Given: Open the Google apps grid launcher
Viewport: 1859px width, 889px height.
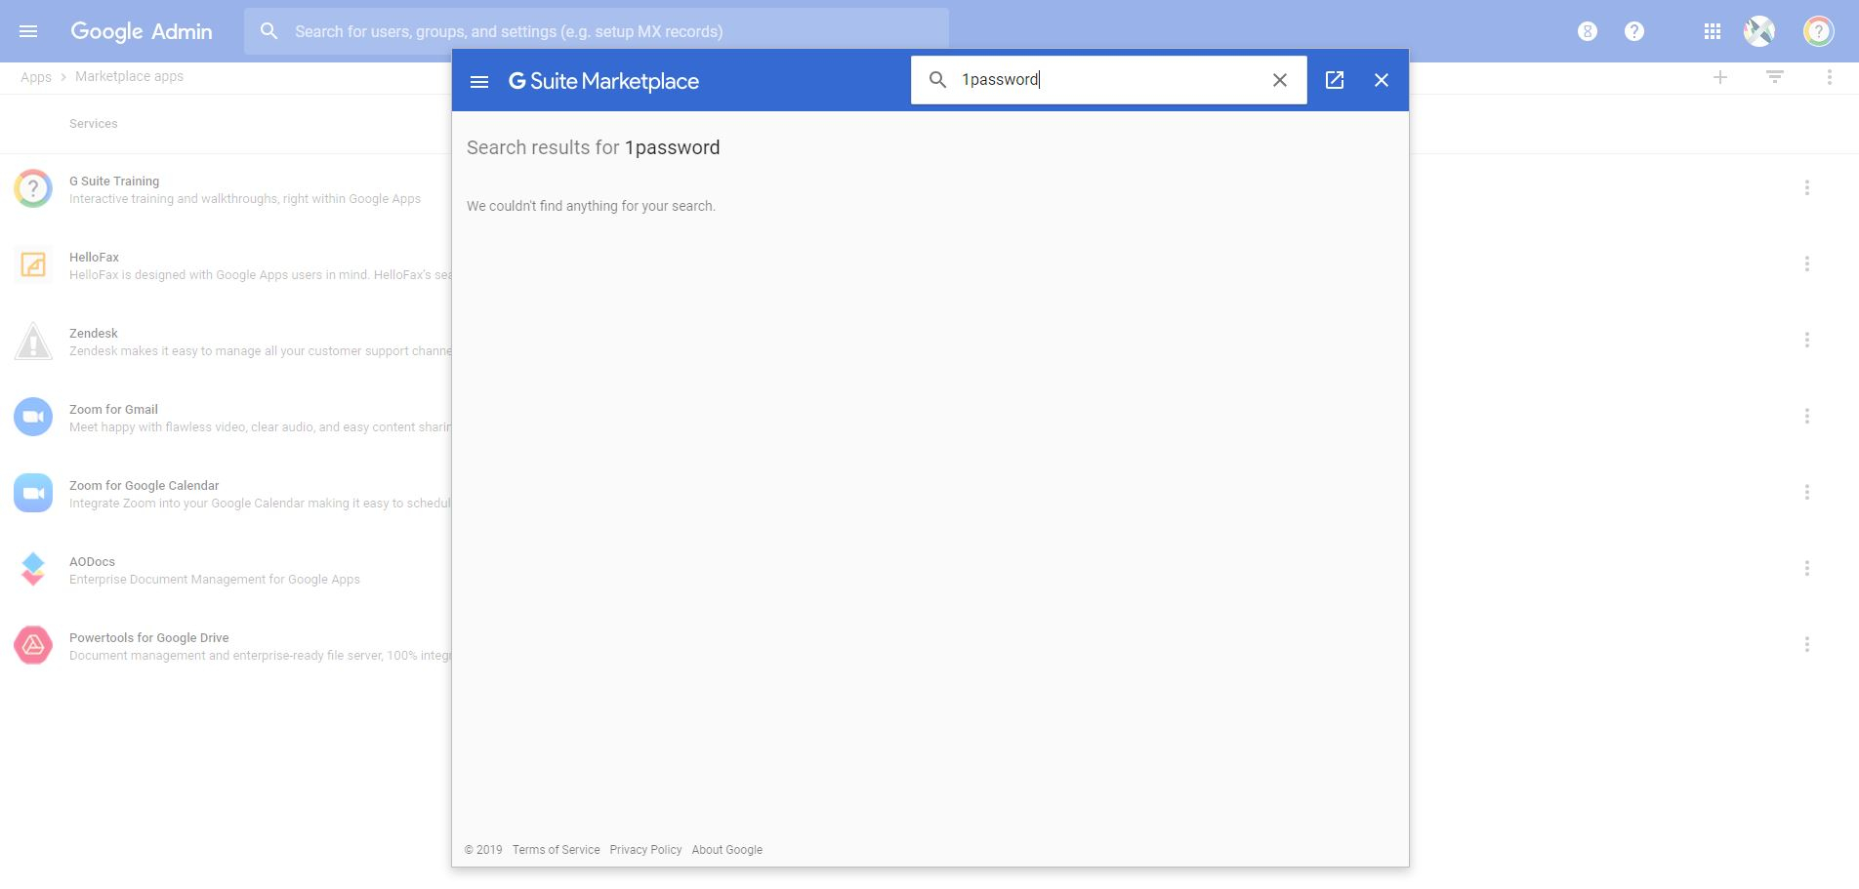Looking at the screenshot, I should coord(1713,31).
